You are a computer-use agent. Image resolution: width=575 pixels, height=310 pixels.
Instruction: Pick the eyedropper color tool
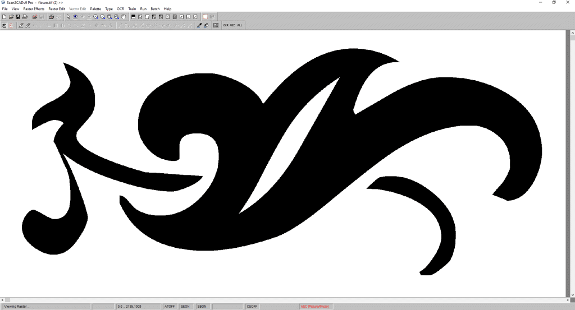[x=199, y=26]
